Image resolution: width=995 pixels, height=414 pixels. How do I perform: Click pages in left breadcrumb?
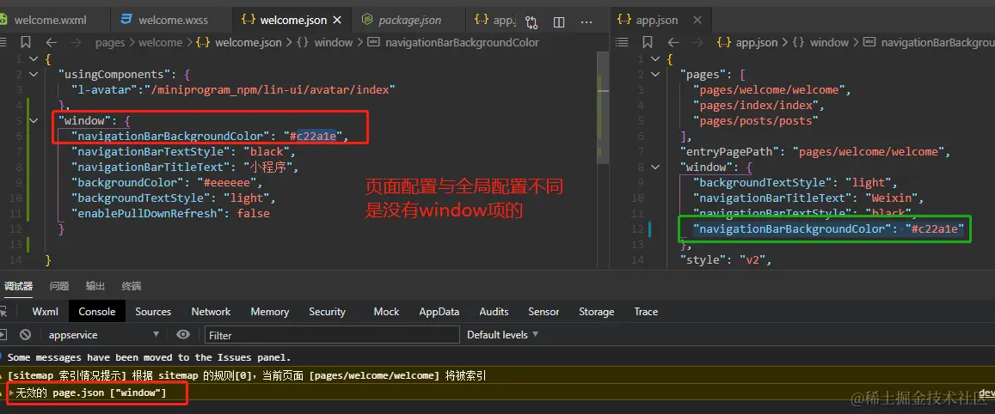tap(110, 42)
